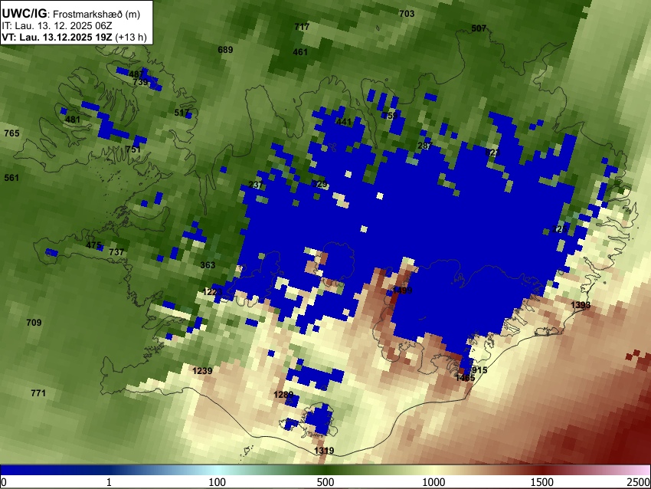This screenshot has height=489, width=651.
Task: Click the color scale label 500
Action: click(x=325, y=482)
